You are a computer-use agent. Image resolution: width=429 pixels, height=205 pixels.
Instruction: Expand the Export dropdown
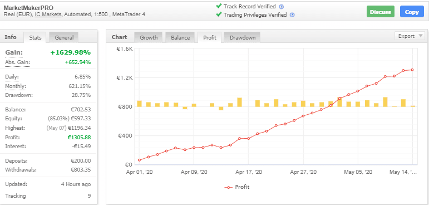pyautogui.click(x=410, y=36)
